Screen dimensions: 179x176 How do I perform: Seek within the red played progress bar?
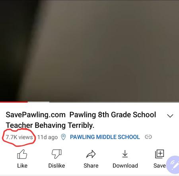pos(14,102)
